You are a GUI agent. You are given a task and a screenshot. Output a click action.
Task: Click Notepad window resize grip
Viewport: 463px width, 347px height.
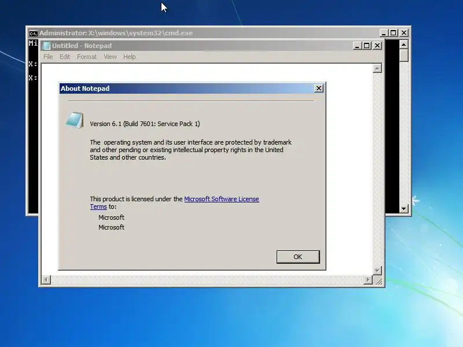379,280
